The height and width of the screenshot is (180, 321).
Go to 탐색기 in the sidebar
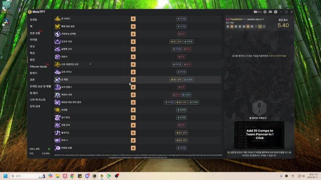pos(33,73)
